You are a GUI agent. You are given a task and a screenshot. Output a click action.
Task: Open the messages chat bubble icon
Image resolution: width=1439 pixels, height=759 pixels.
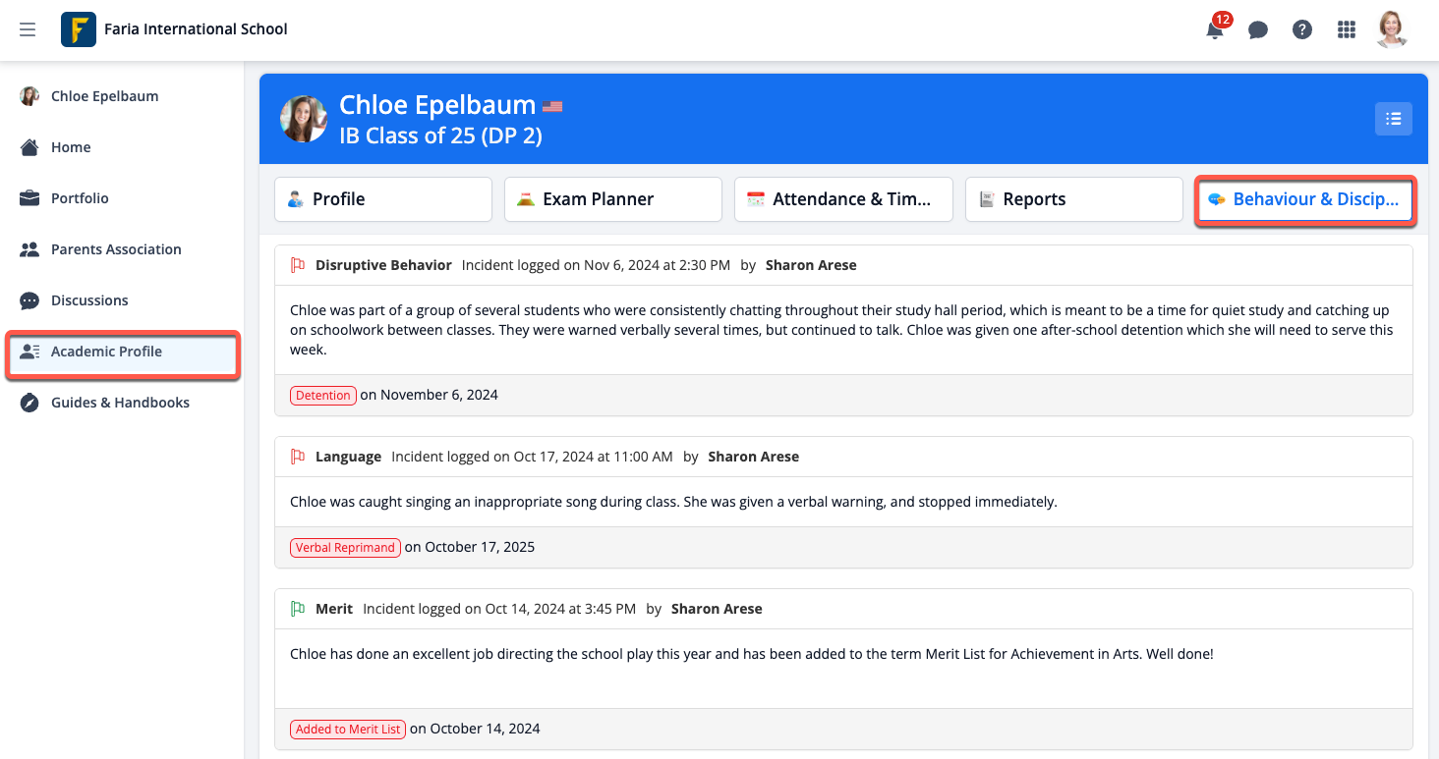tap(1258, 30)
